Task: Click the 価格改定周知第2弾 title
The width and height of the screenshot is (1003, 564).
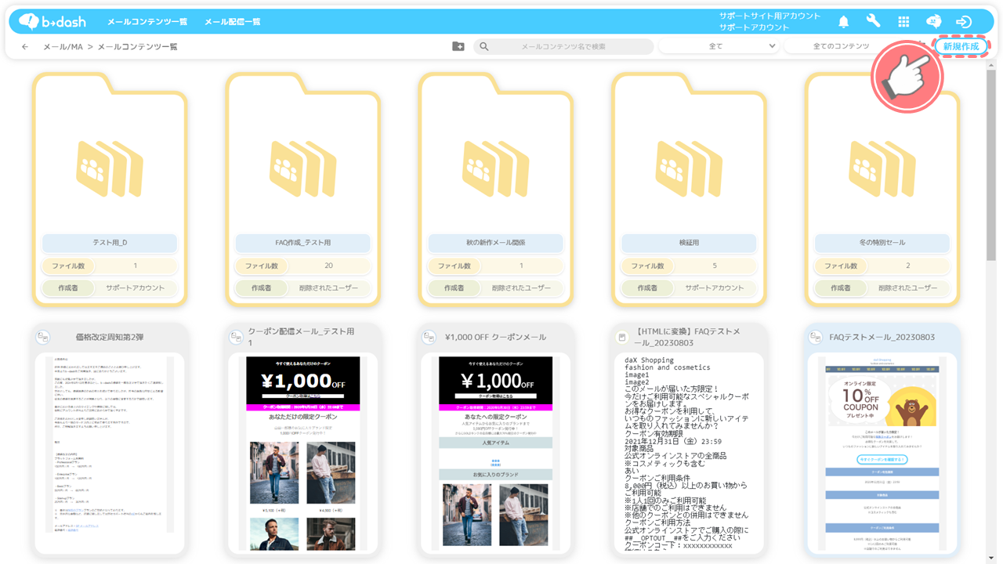Action: tap(110, 338)
